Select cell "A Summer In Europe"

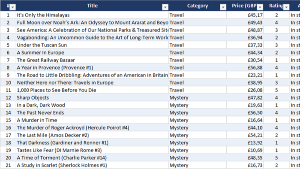click(92, 52)
